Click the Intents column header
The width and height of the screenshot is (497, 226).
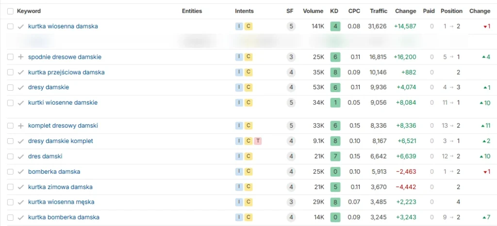click(x=244, y=11)
